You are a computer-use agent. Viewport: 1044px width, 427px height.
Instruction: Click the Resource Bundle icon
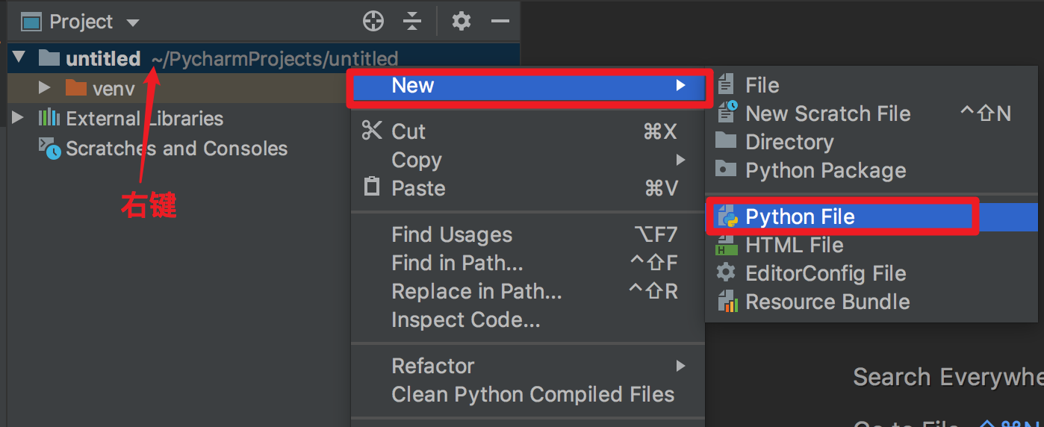[x=727, y=302]
